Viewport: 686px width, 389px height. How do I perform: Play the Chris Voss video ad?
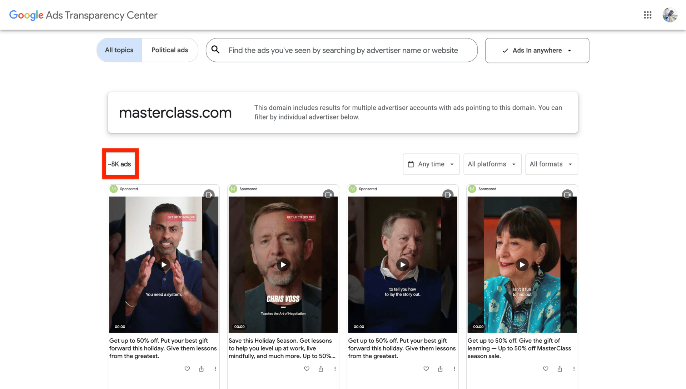[283, 265]
